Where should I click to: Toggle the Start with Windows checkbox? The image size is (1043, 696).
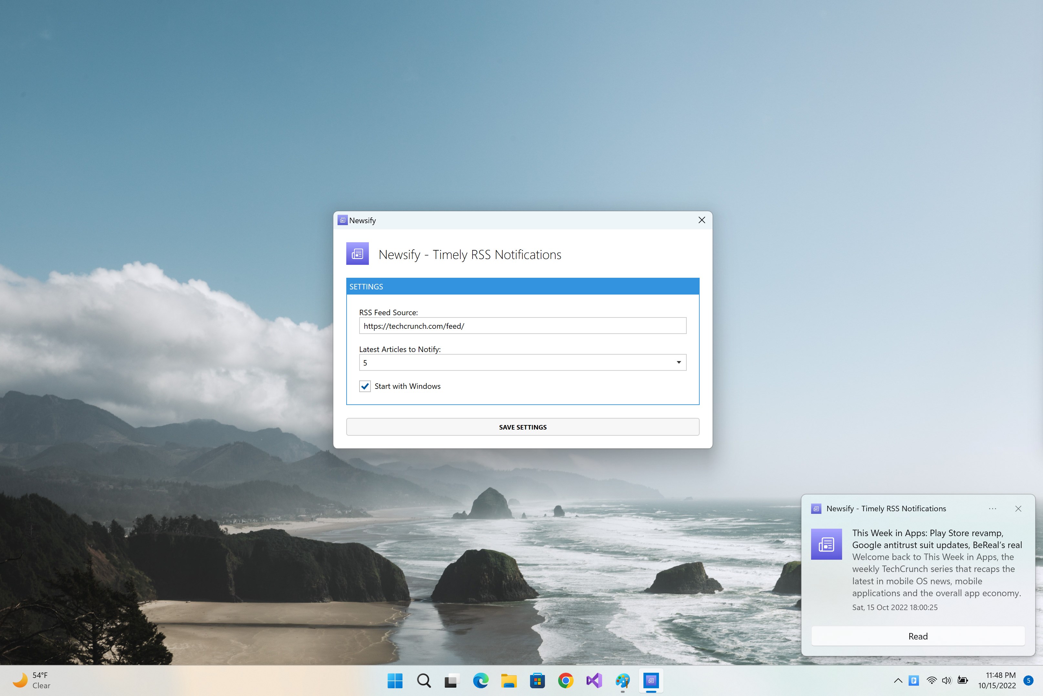tap(365, 386)
